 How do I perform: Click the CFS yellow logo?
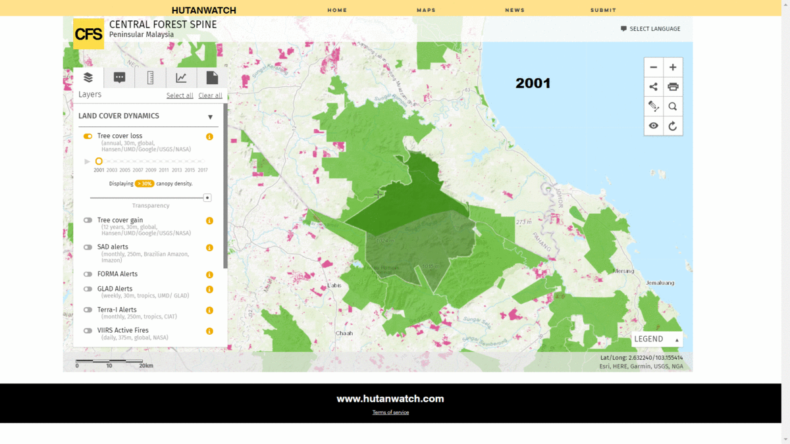pyautogui.click(x=88, y=34)
